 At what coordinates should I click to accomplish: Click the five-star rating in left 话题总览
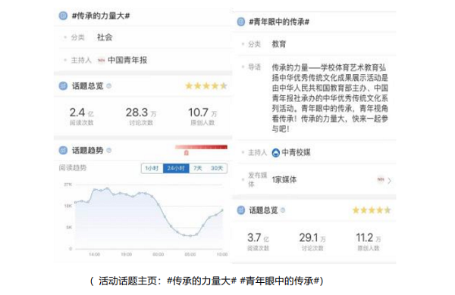tap(206, 86)
